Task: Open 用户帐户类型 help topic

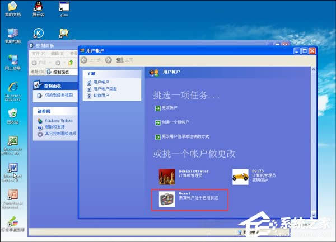Action: click(x=105, y=89)
